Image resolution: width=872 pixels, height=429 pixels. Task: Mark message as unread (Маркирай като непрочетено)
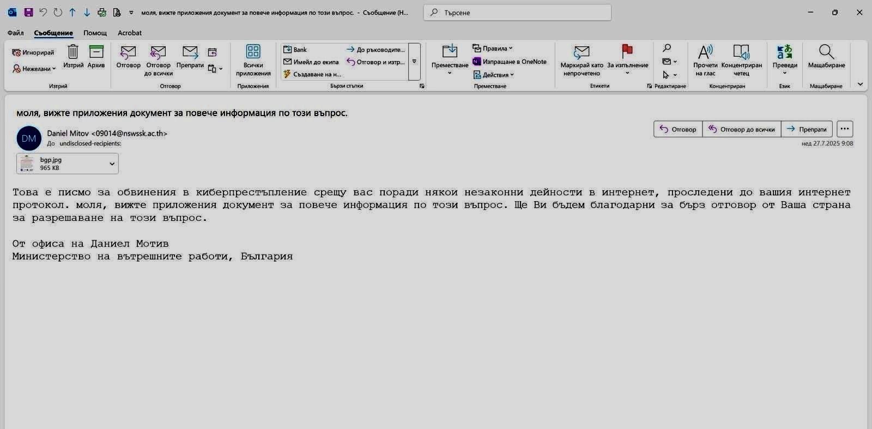tap(582, 53)
